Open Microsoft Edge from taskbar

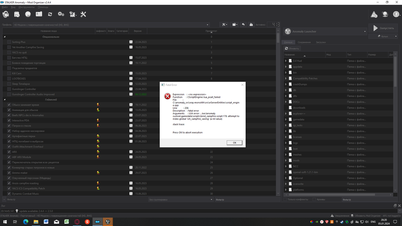point(26,222)
